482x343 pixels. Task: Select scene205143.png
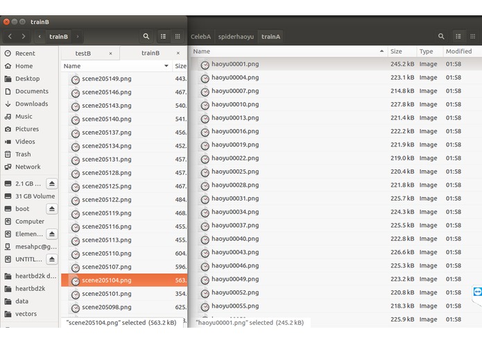[x=124, y=106]
